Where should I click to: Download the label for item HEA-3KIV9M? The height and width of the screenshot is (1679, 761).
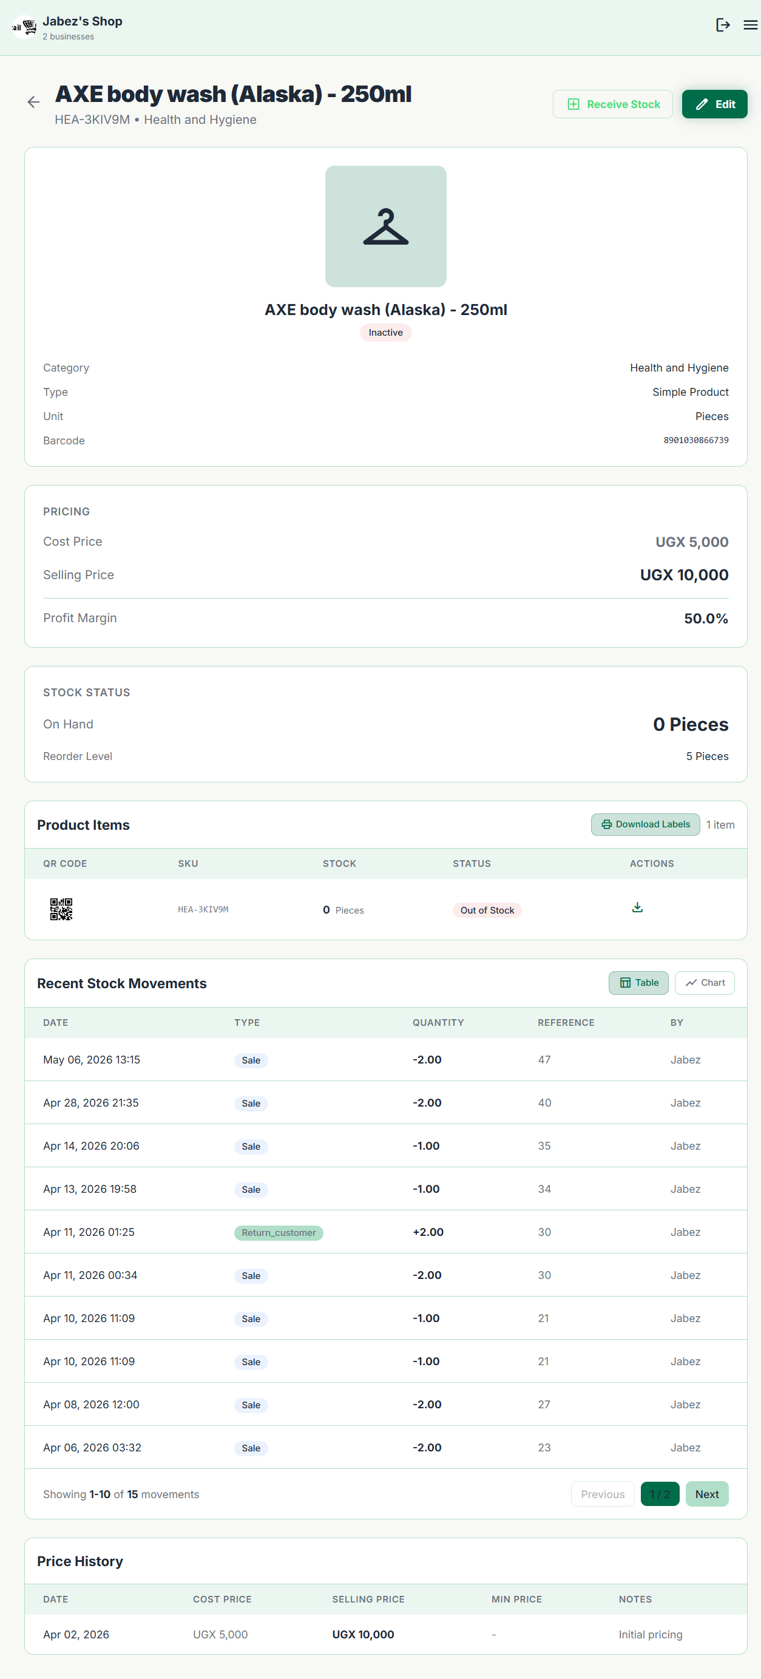pyautogui.click(x=637, y=907)
